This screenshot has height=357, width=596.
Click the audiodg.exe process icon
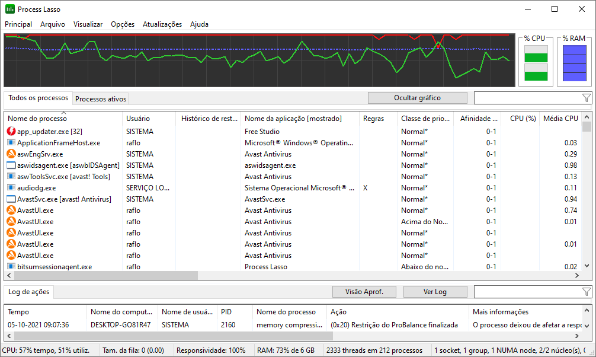coord(11,187)
